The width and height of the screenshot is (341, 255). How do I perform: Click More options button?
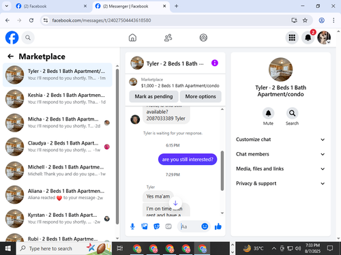[201, 96]
